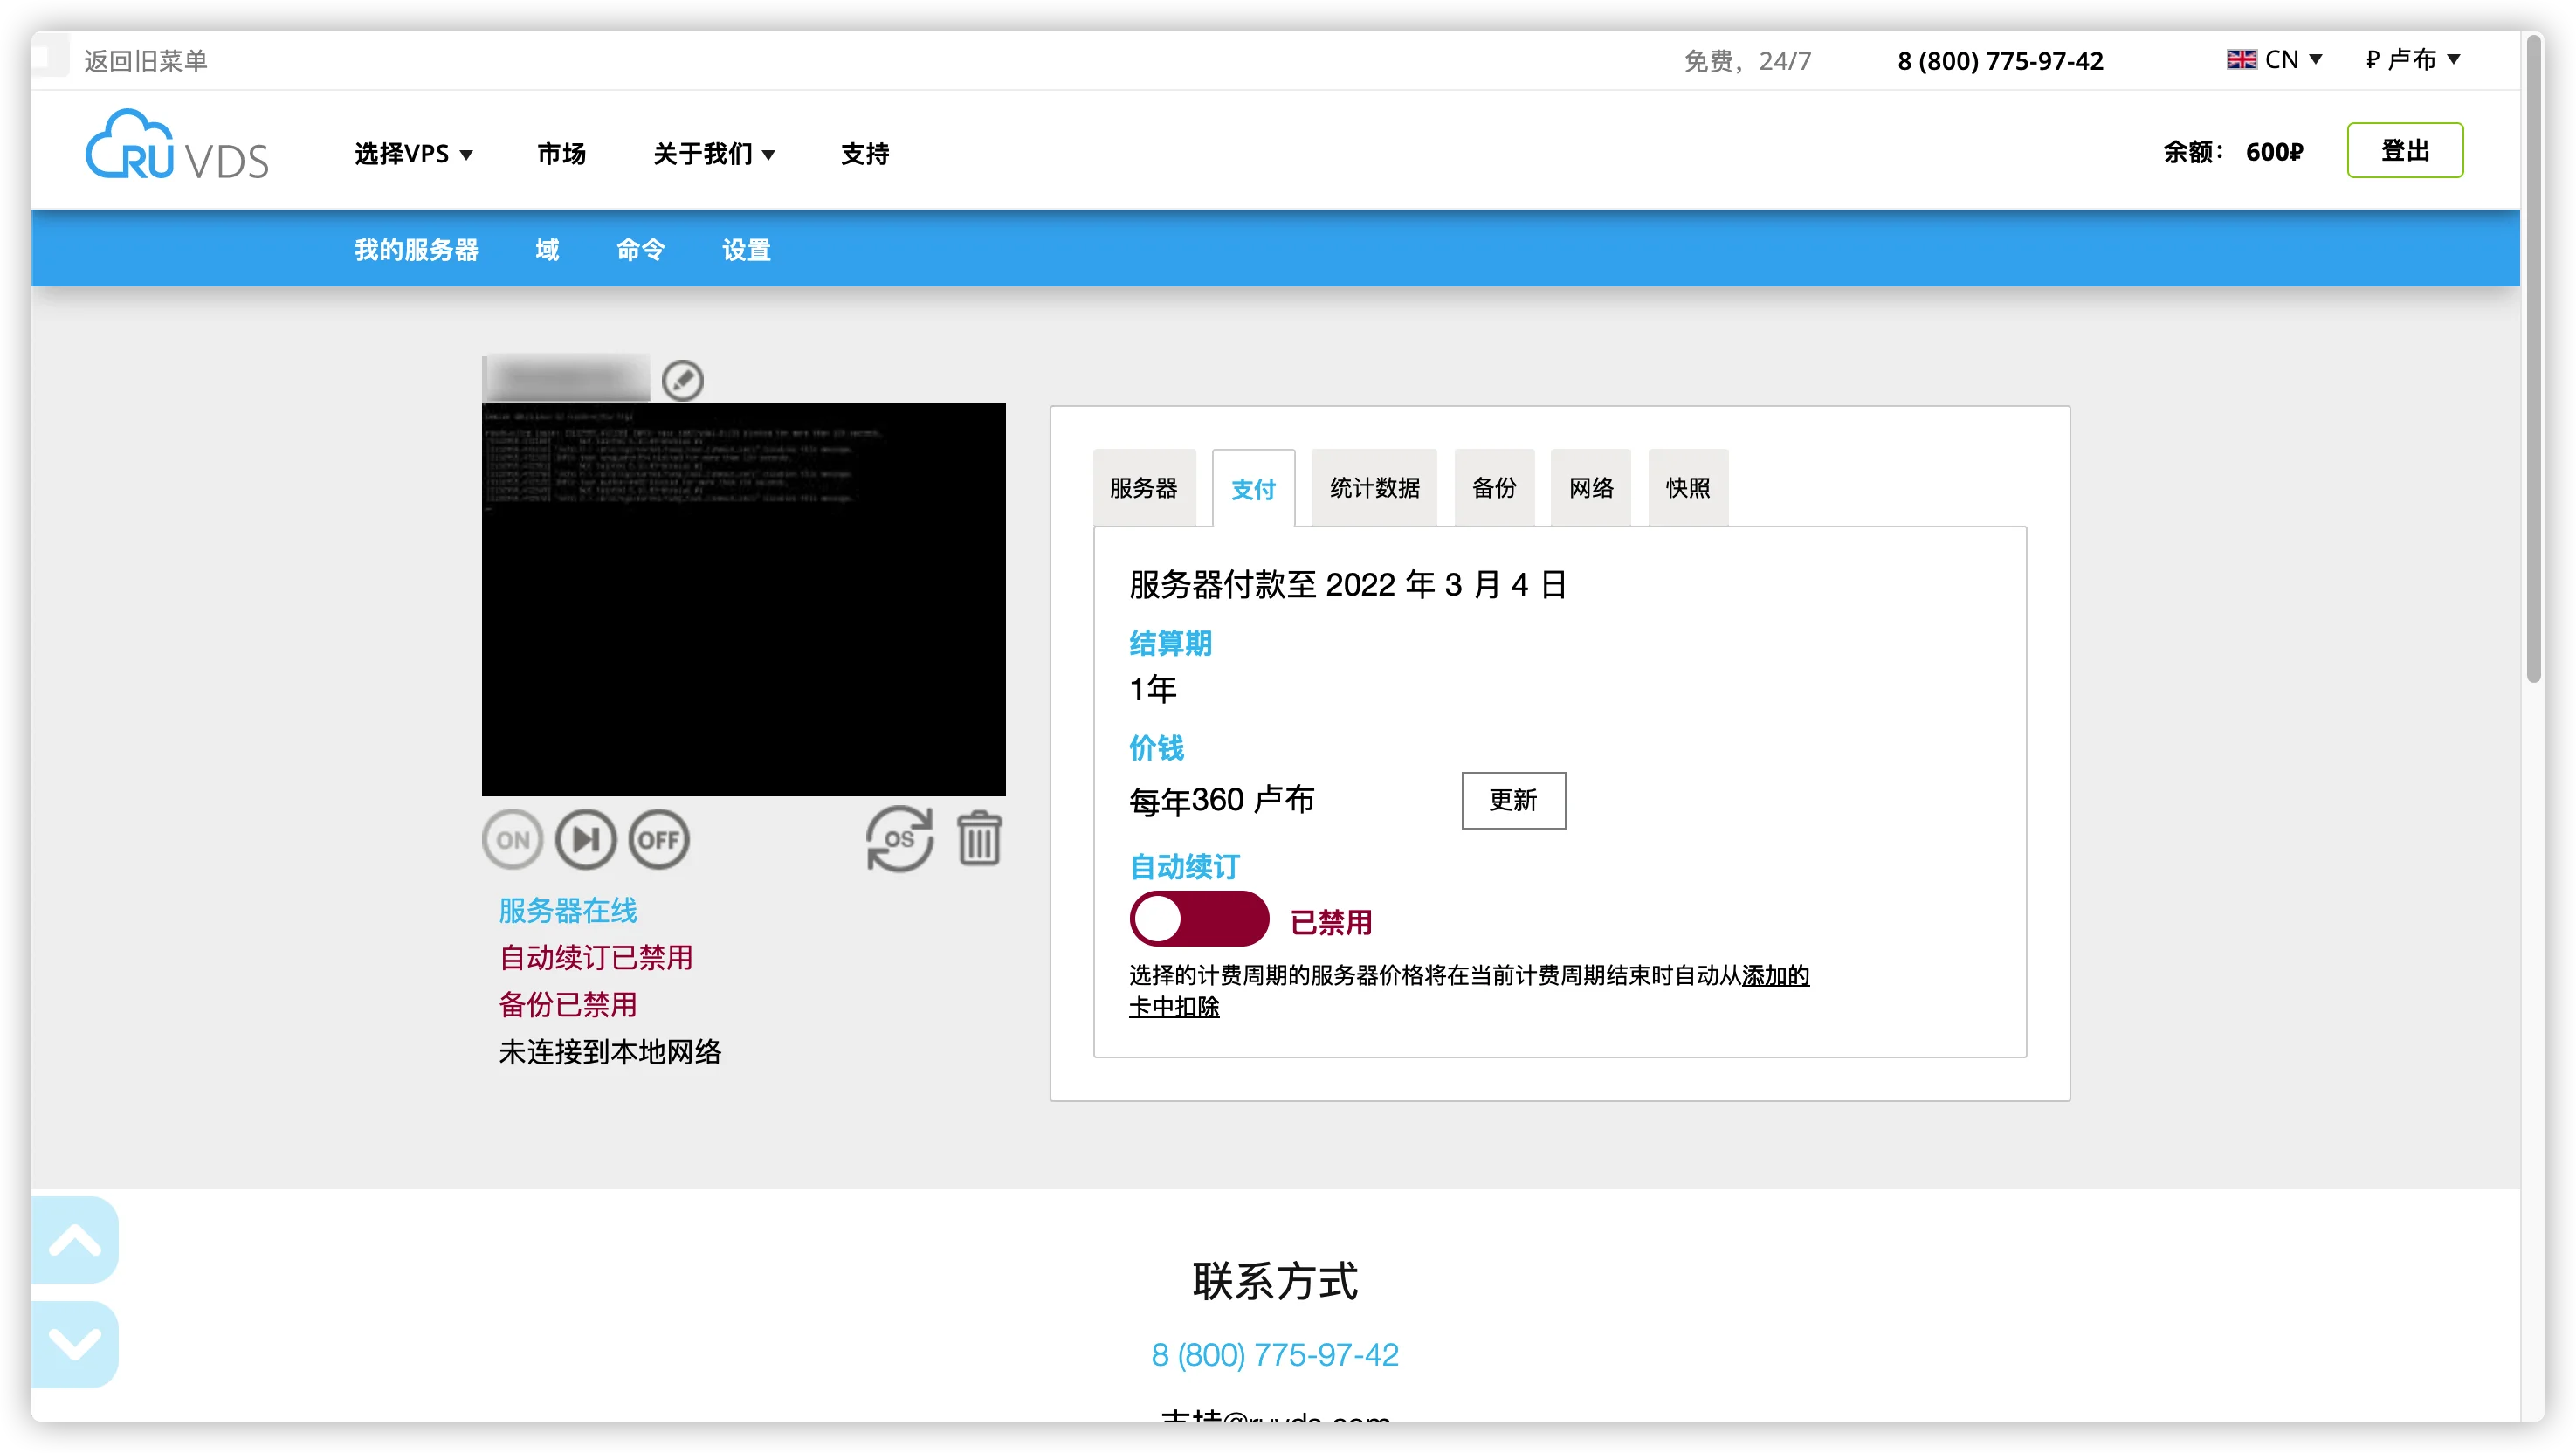Expand the 选择VPS dropdown menu
The image size is (2576, 1453).
[414, 154]
